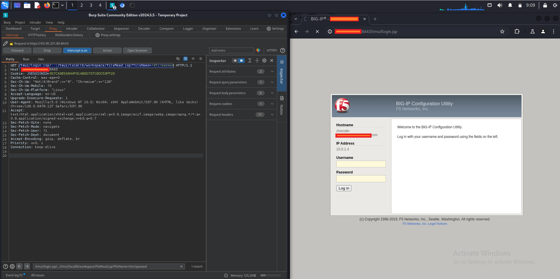This screenshot has height=279, width=560.
Task: Select the Chromium taskbar window button
Action: pyautogui.click(x=122, y=5)
